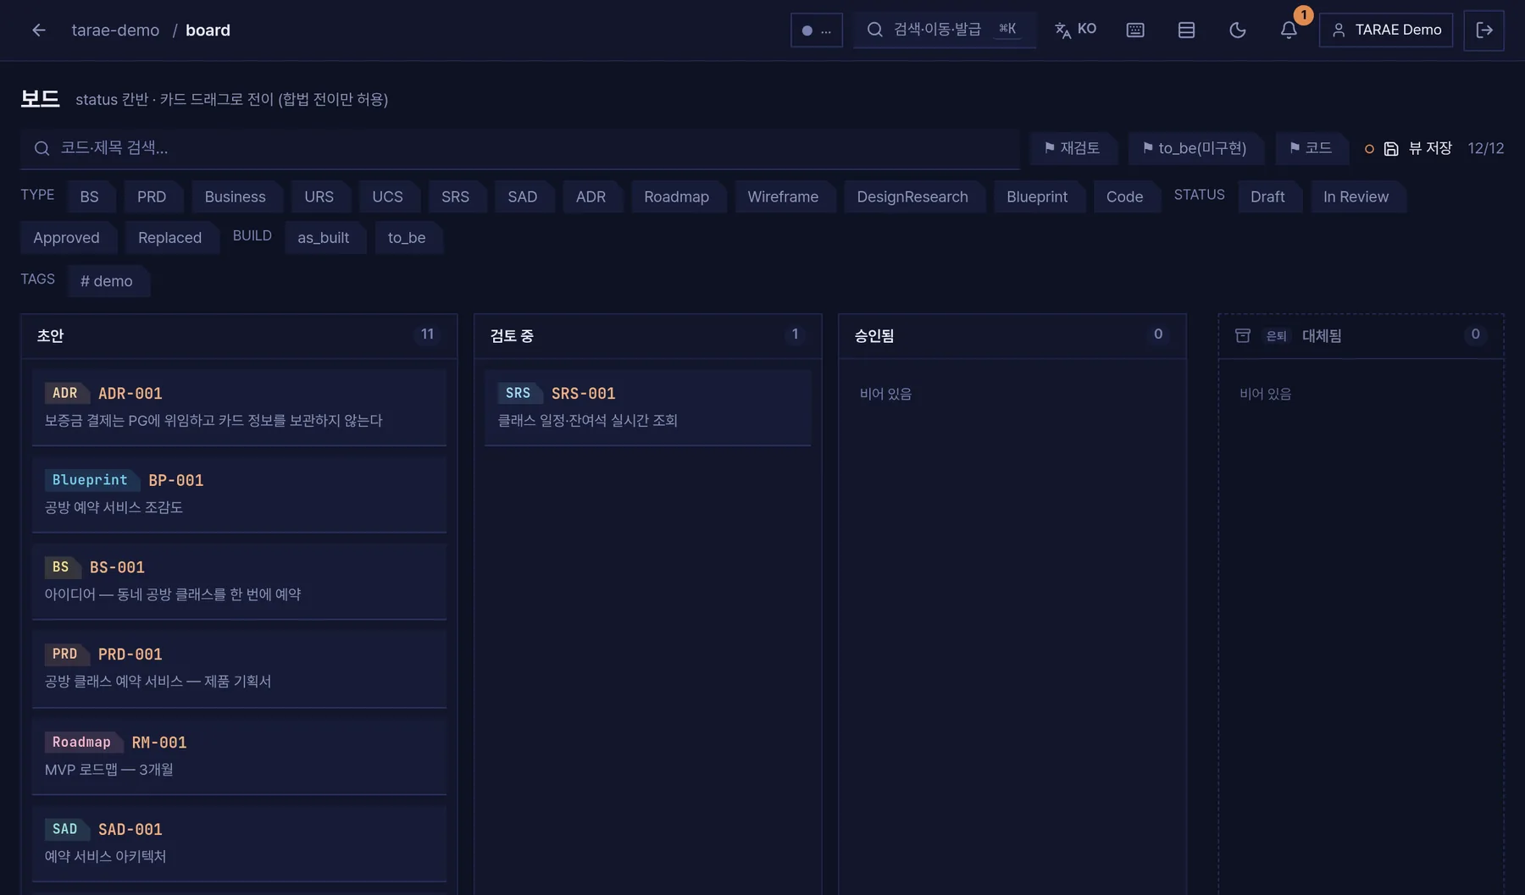Toggle the 재검토 flag filter
This screenshot has width=1525, height=895.
click(1073, 148)
